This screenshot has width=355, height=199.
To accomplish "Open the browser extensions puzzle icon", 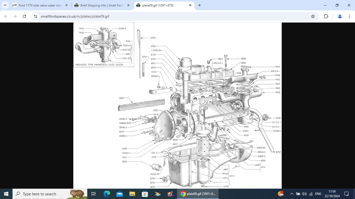I will tap(326, 16).
